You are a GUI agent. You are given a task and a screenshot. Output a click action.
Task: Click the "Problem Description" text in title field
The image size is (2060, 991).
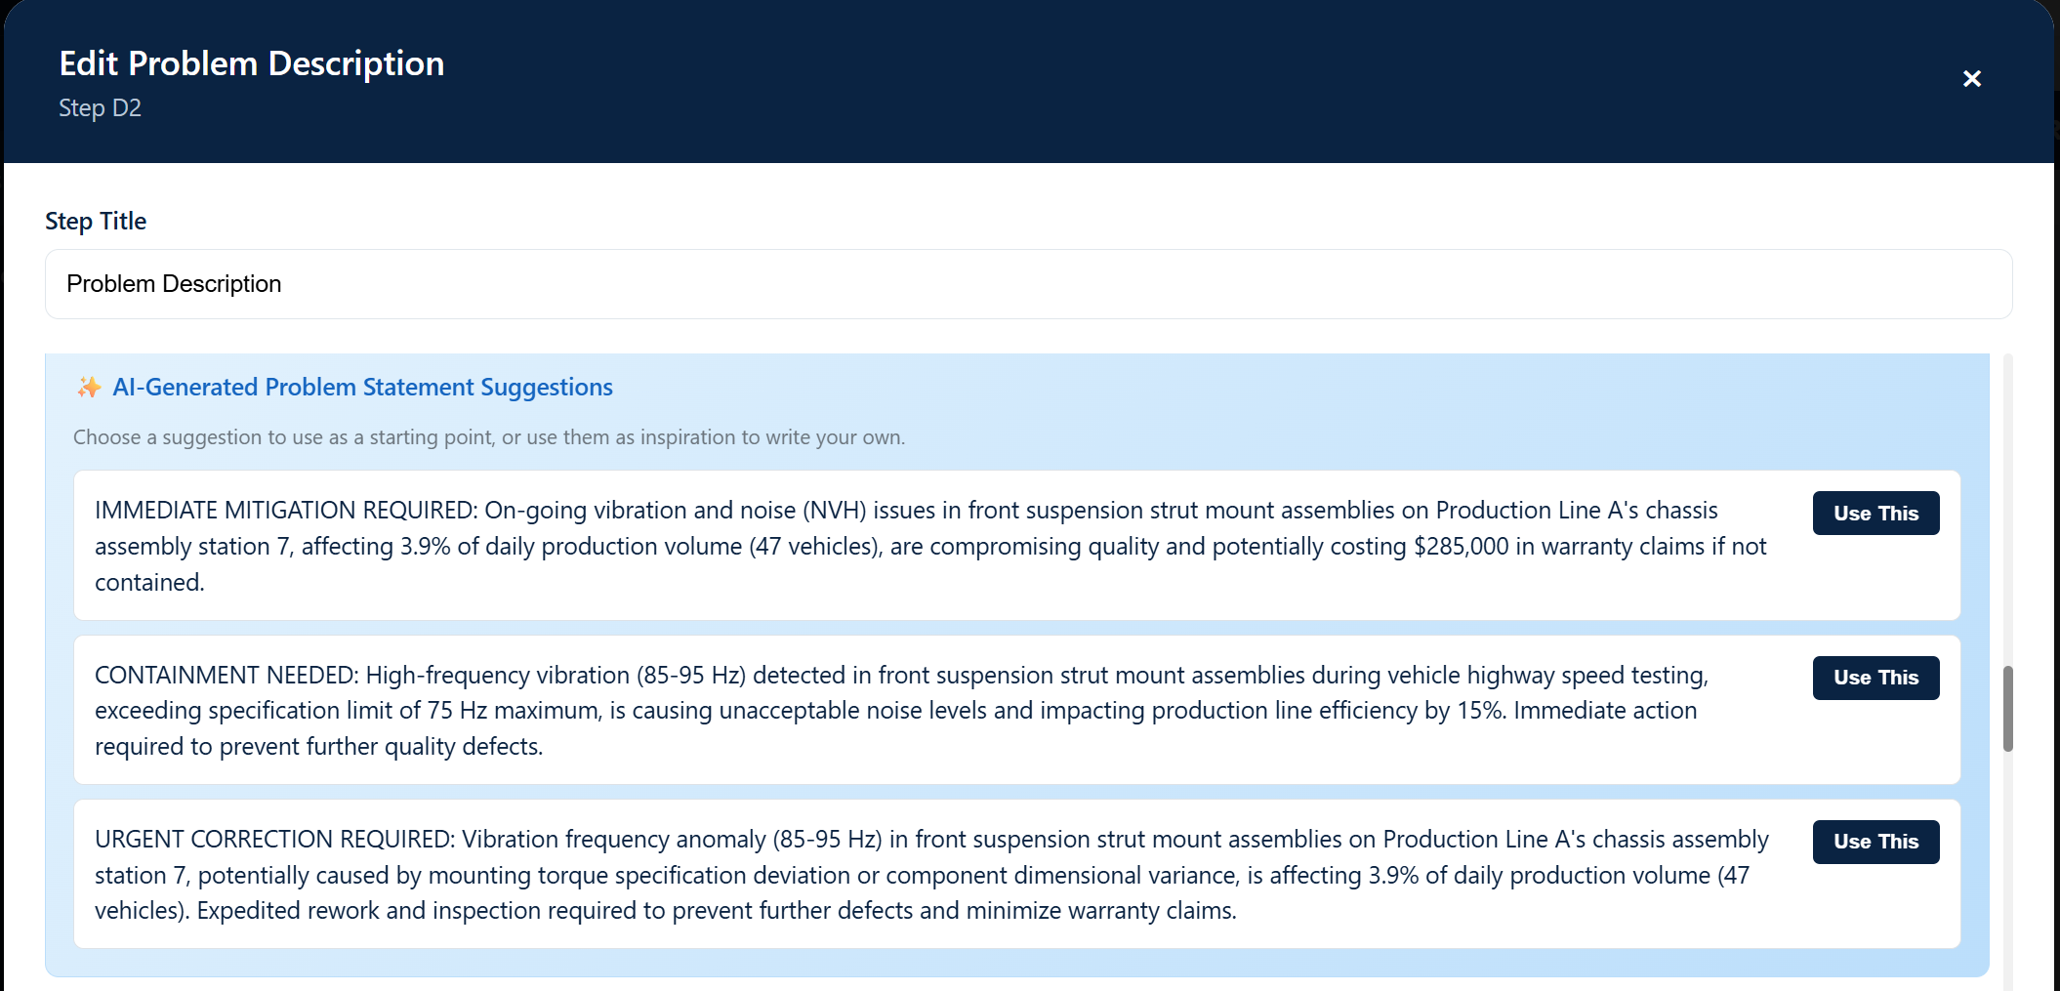[x=174, y=284]
